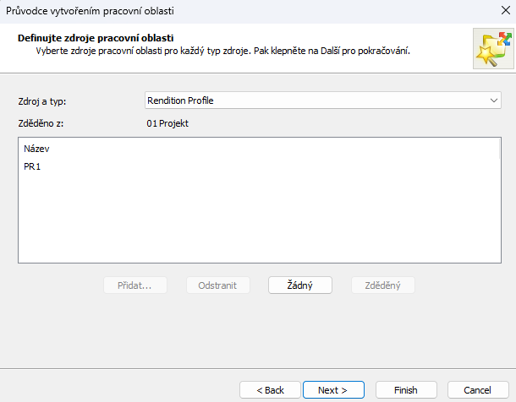Select the PR1 item in the list
Image resolution: width=516 pixels, height=402 pixels.
coord(33,167)
